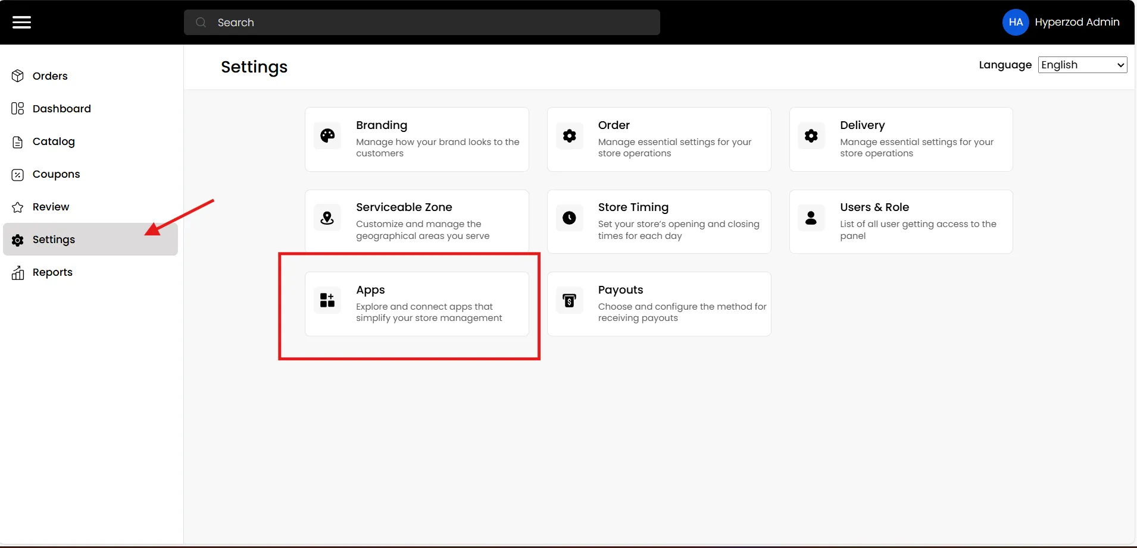Open the Payouts card title
This screenshot has height=548, width=1137.
(620, 290)
